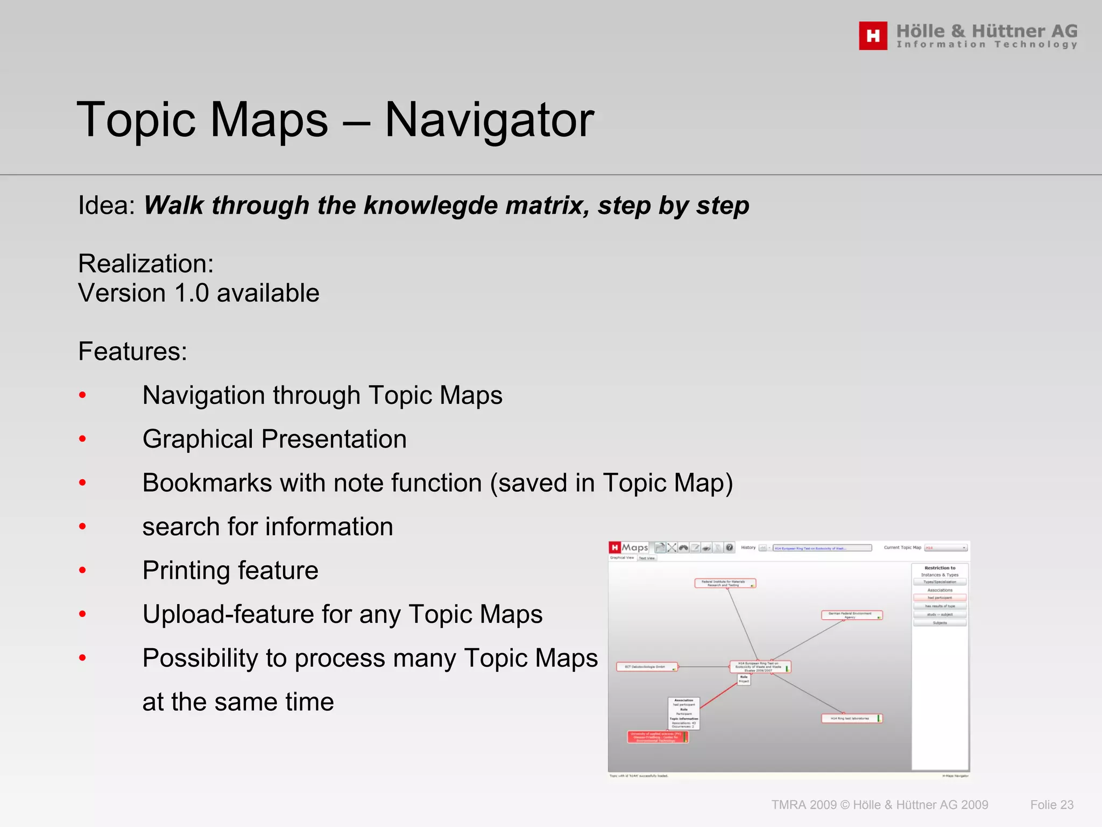Click the history back button
Screen dimensions: 1102x827
(x=762, y=548)
